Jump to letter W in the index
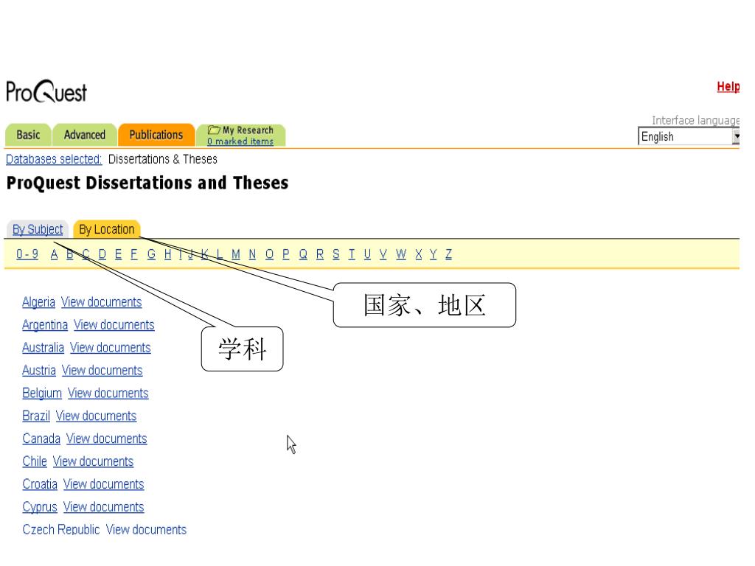 coord(400,254)
